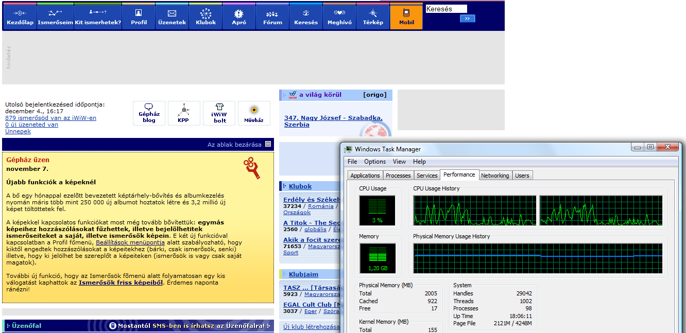Open the globális category link
The height and width of the screenshot is (333, 686).
pos(315,230)
